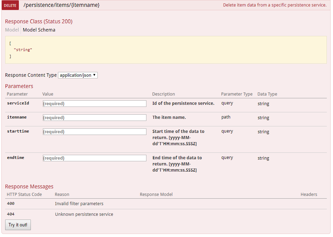The image size is (333, 237).
Task: Click the serviceId parameter name label
Action: pos(18,103)
